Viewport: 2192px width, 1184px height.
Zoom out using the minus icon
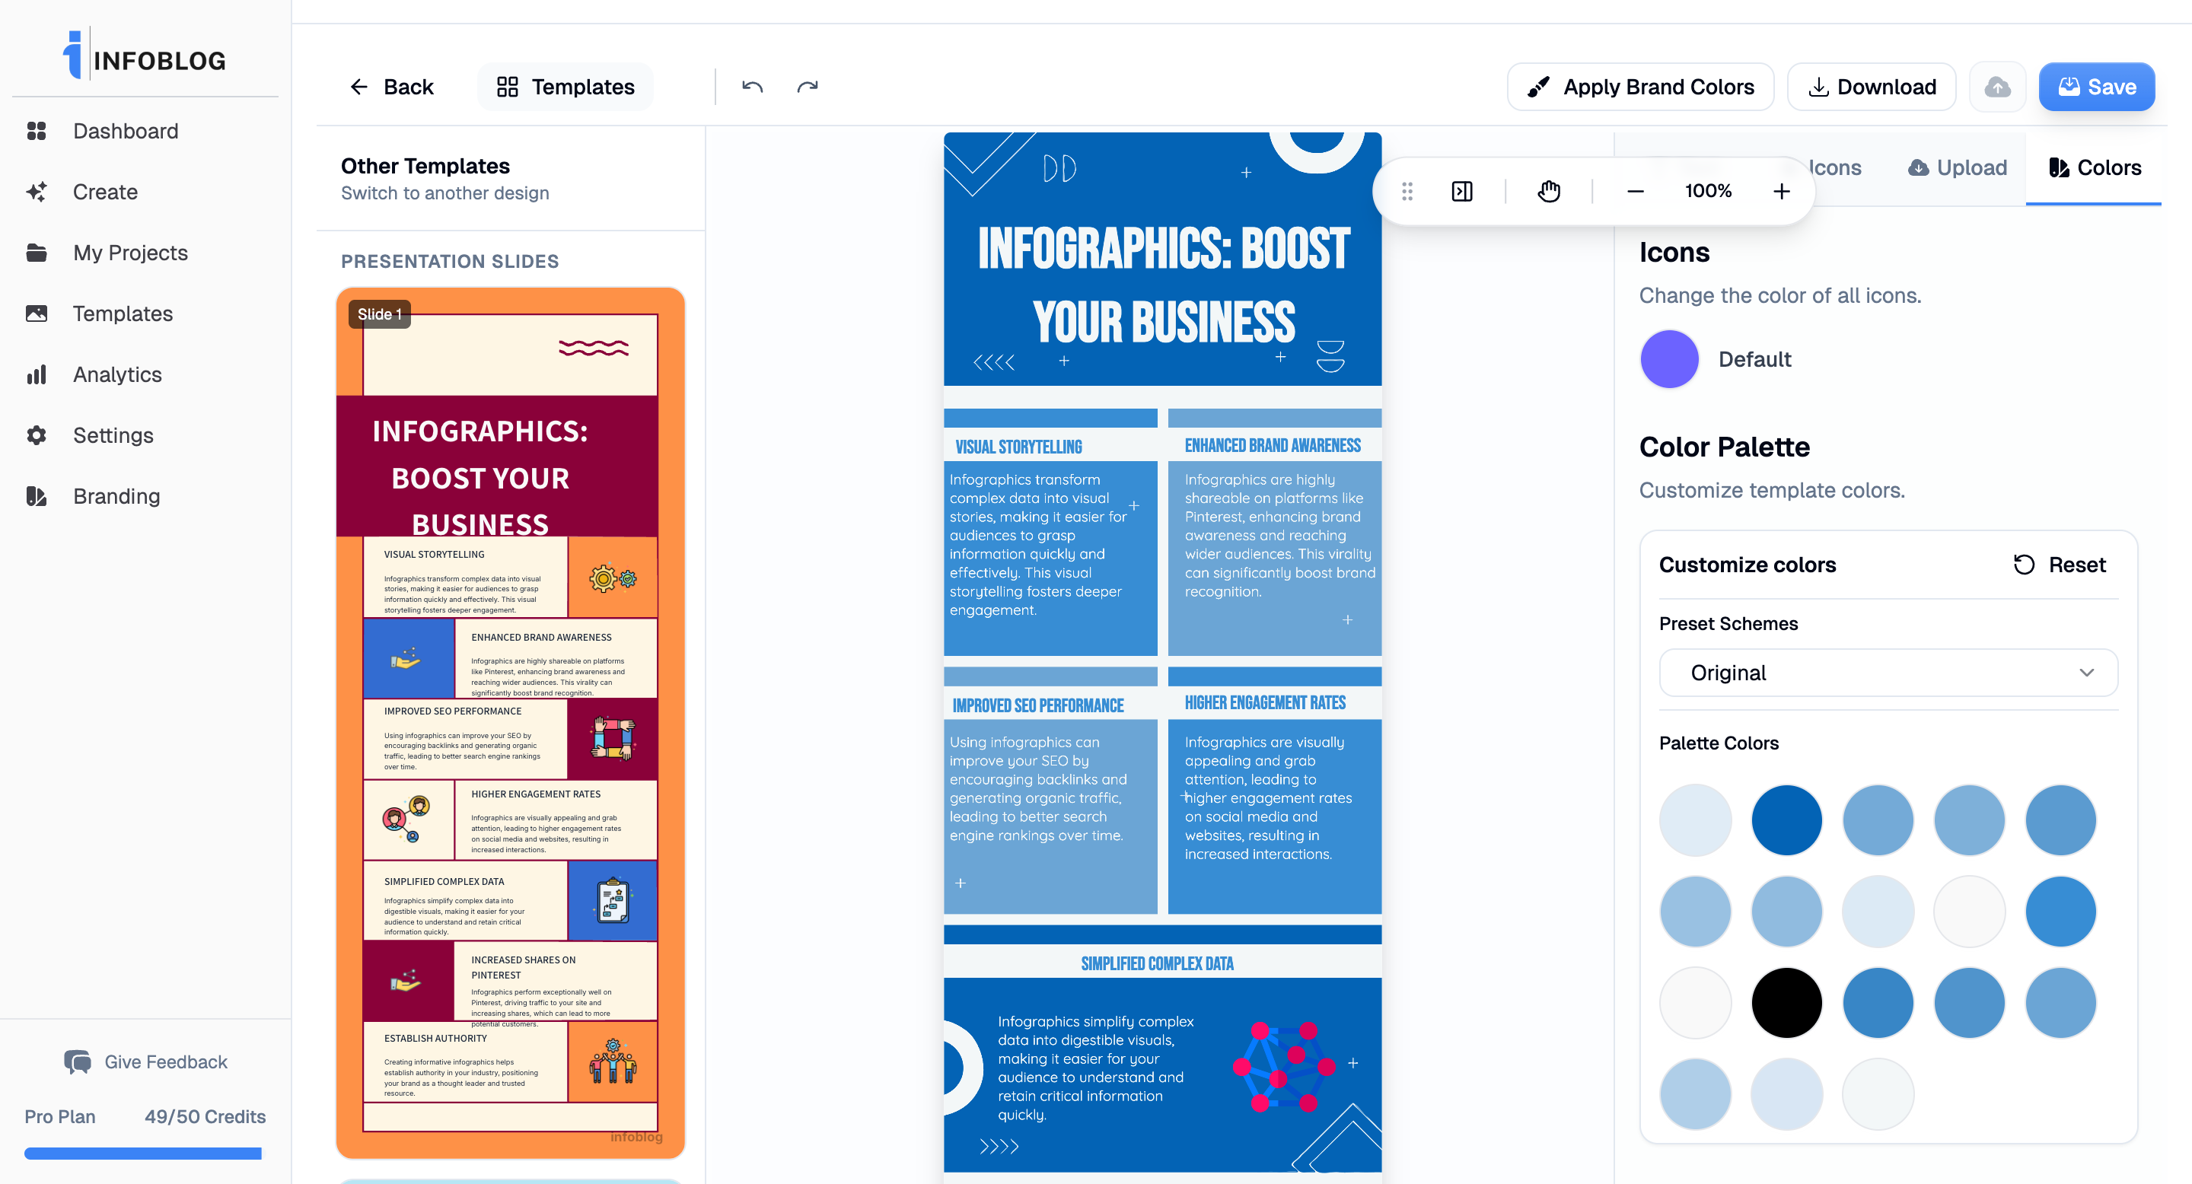pos(1635,190)
